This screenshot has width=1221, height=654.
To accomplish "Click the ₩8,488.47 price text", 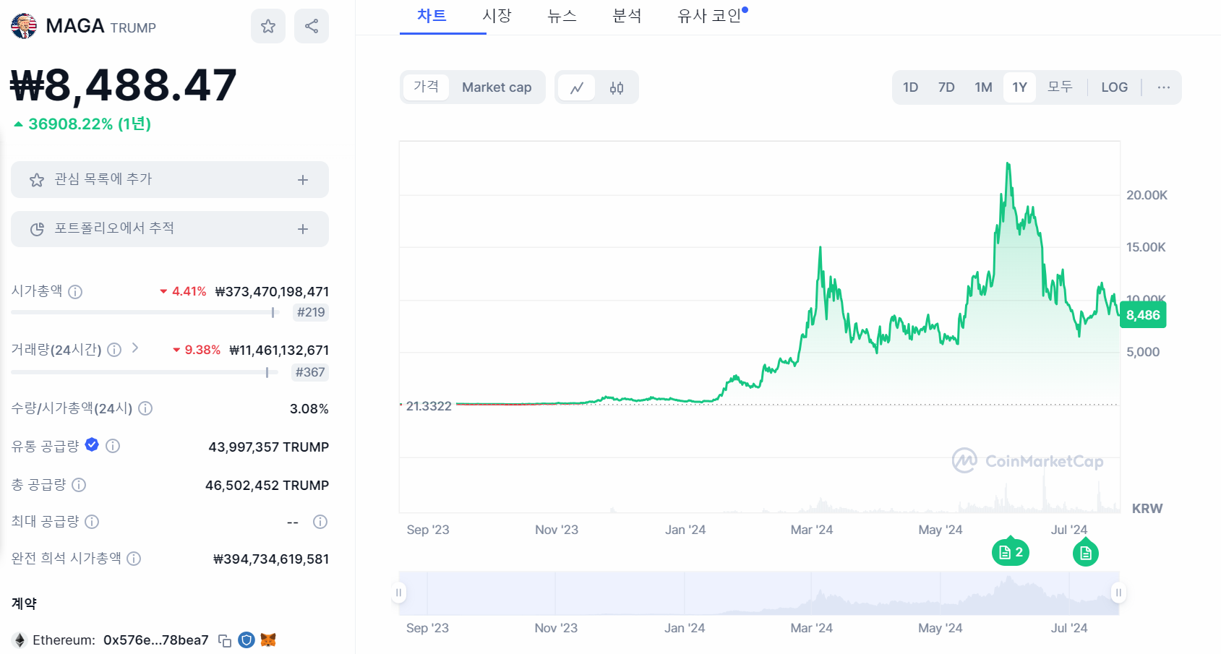I will pyautogui.click(x=124, y=85).
